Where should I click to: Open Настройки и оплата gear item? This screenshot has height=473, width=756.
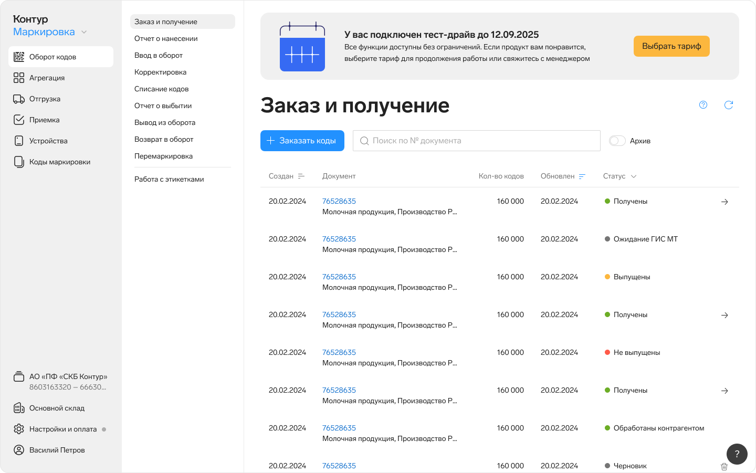point(62,429)
